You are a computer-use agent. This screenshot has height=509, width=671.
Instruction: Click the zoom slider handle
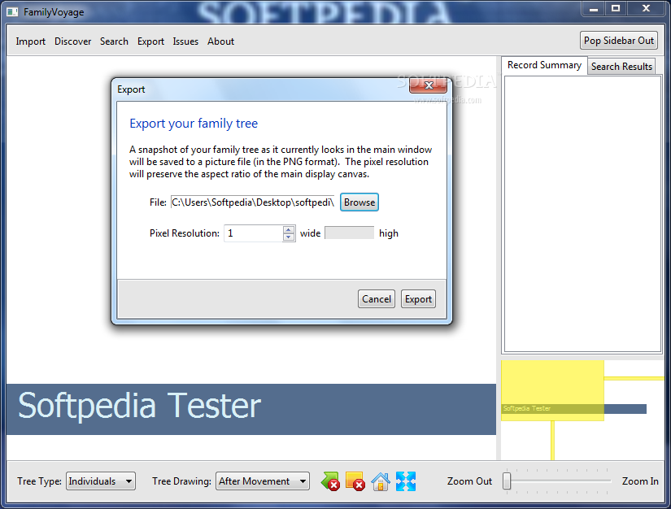tap(507, 481)
